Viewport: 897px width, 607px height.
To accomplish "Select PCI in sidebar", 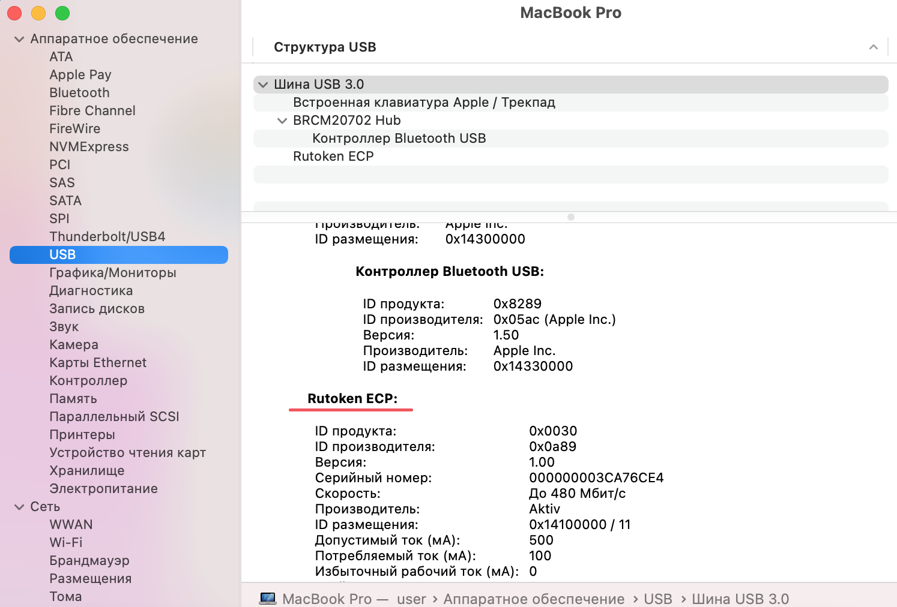I will coord(60,165).
